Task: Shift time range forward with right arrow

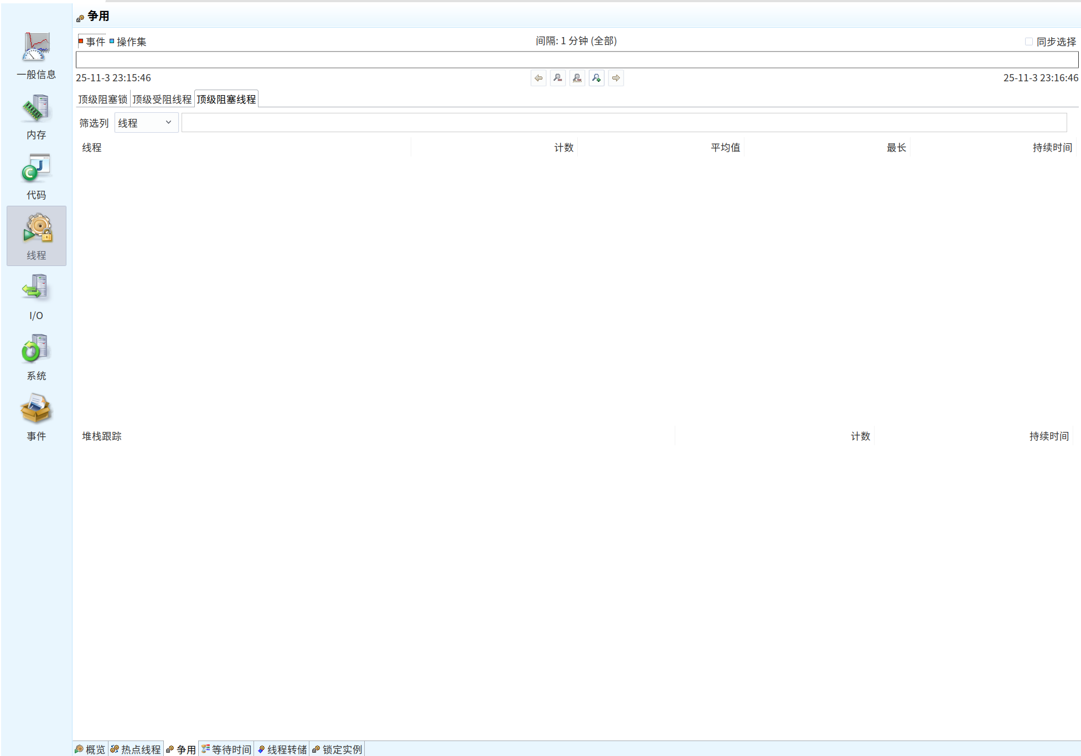Action: coord(616,78)
